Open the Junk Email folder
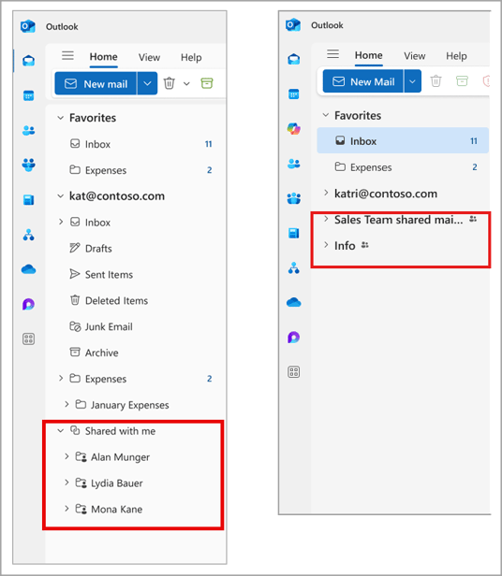502x576 pixels. tap(109, 326)
